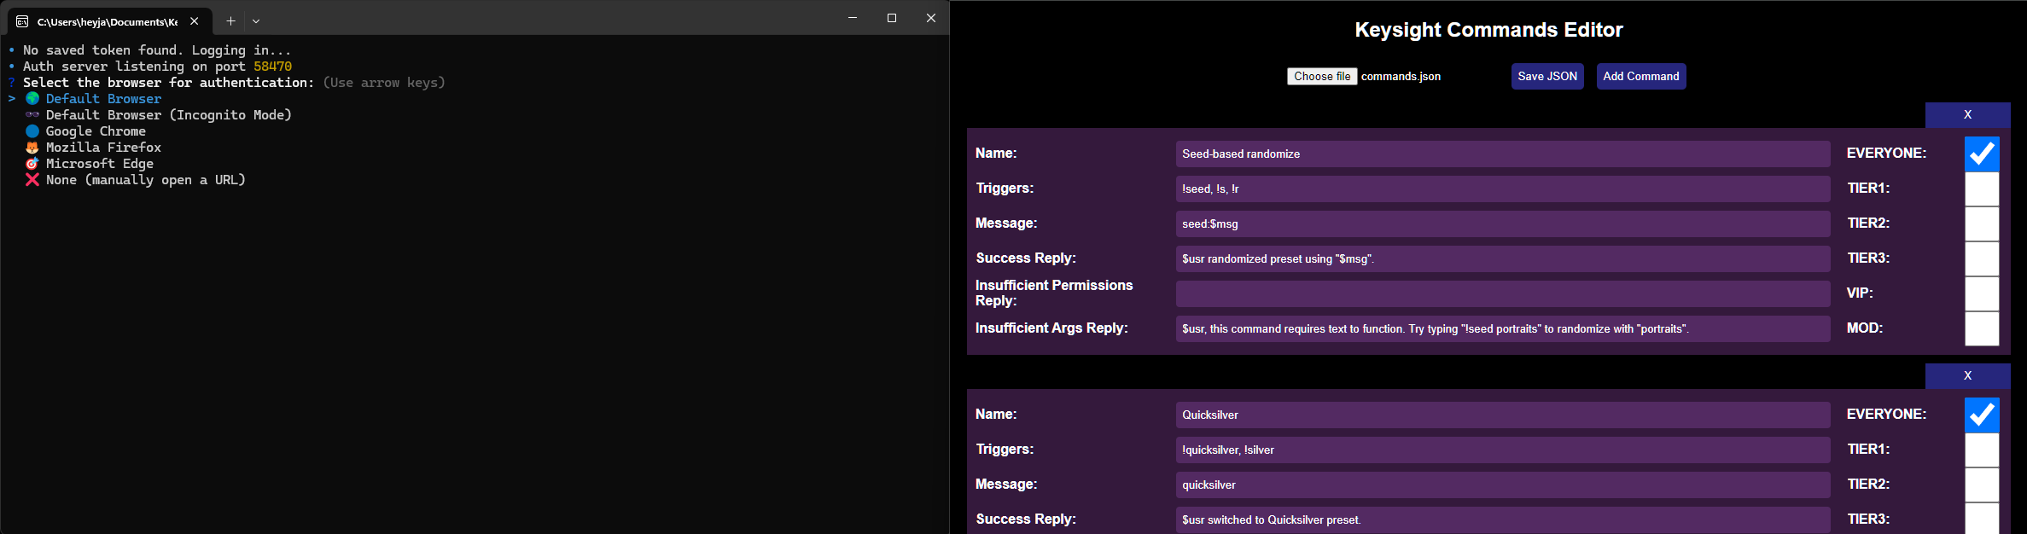The height and width of the screenshot is (534, 2027).
Task: Edit the Insufficient Args Reply field
Action: (x=1503, y=329)
